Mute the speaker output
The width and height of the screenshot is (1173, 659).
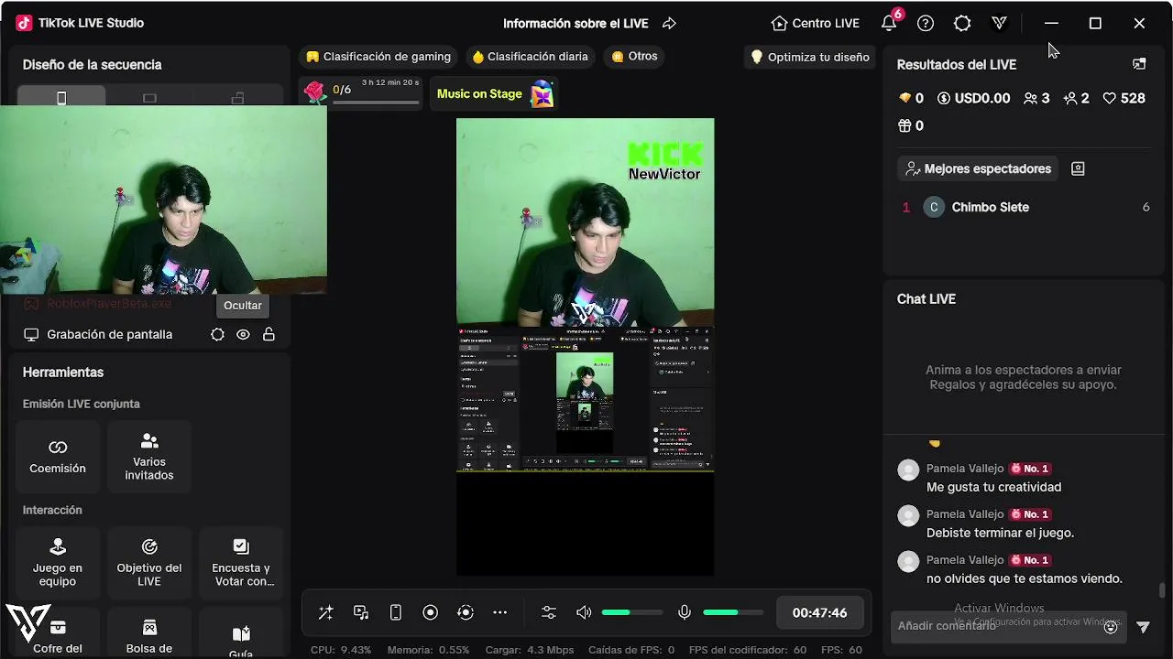(x=584, y=613)
